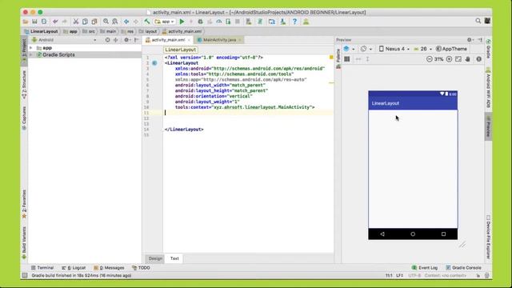
Task: Open the AVD Manager icon
Action: point(249,22)
